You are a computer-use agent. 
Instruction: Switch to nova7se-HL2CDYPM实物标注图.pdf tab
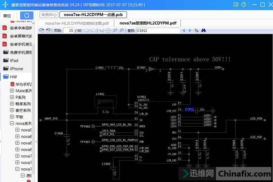(77, 23)
